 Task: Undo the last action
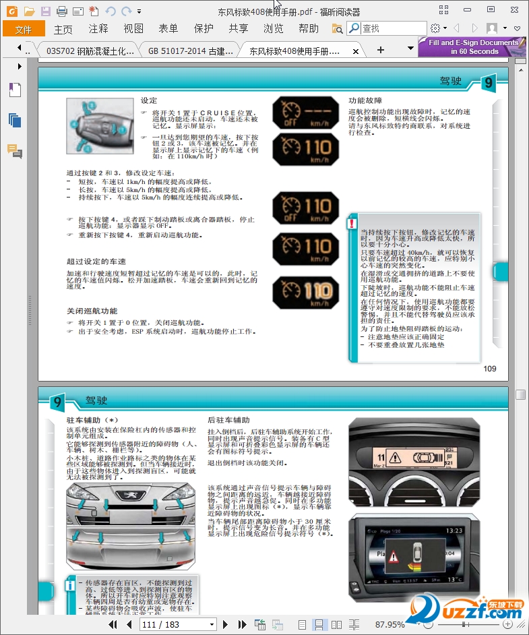(x=111, y=11)
